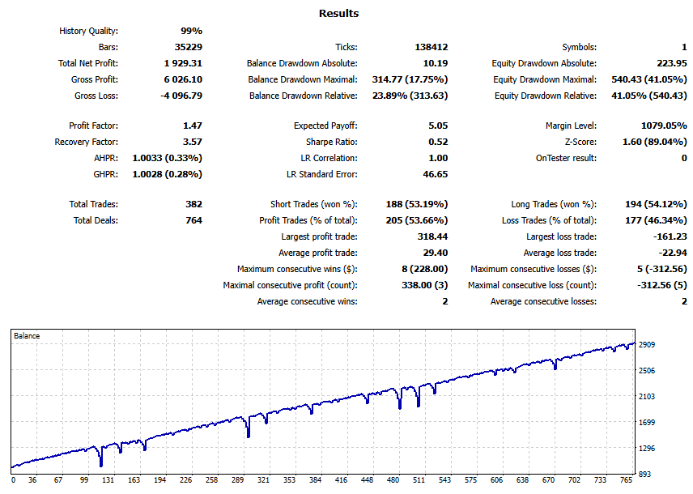Viewport: 693px width, 494px height.
Task: Select the Profit Factor value 1.47
Action: [193, 126]
